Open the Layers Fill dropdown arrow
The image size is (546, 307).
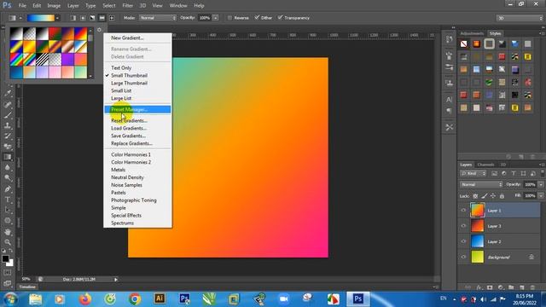(541, 196)
